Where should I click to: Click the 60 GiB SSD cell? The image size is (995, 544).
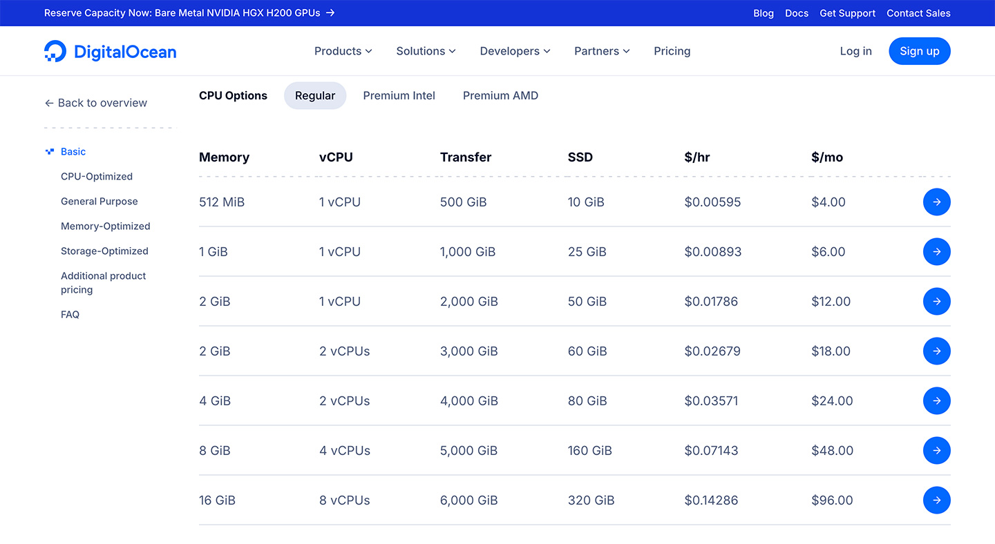587,351
